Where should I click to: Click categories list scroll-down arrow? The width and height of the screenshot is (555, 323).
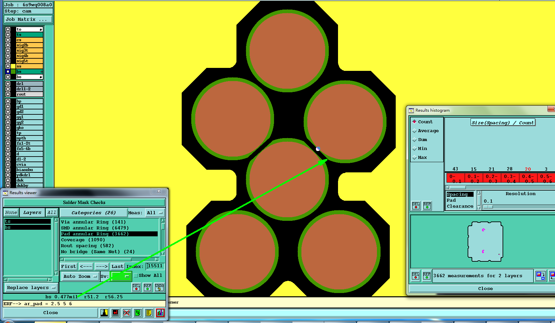[x=163, y=253]
